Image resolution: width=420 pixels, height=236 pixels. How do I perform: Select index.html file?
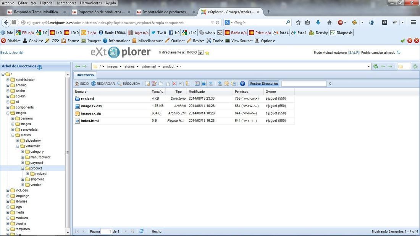click(x=90, y=121)
